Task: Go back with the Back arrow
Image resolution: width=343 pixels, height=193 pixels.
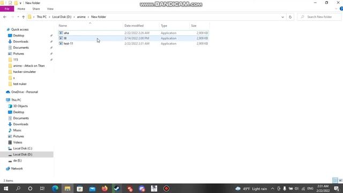Action: 5,17
